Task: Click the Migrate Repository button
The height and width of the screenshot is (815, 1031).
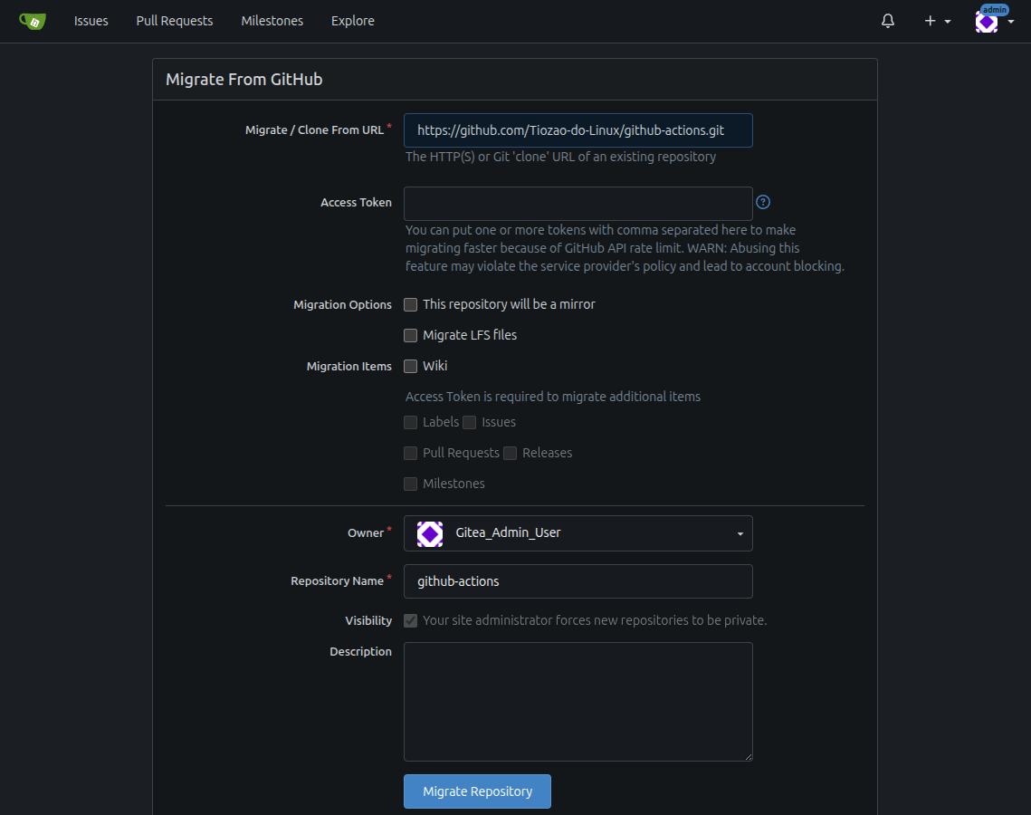Action: [x=477, y=791]
